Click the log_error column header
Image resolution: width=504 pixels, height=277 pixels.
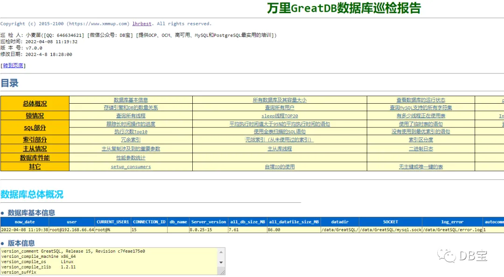[x=452, y=222]
